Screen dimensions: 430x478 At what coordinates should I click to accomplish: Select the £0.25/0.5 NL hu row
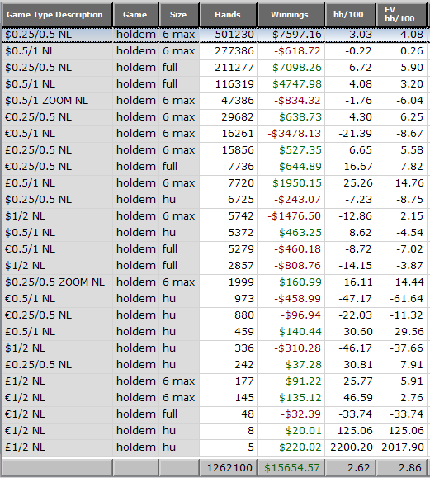pos(215,365)
